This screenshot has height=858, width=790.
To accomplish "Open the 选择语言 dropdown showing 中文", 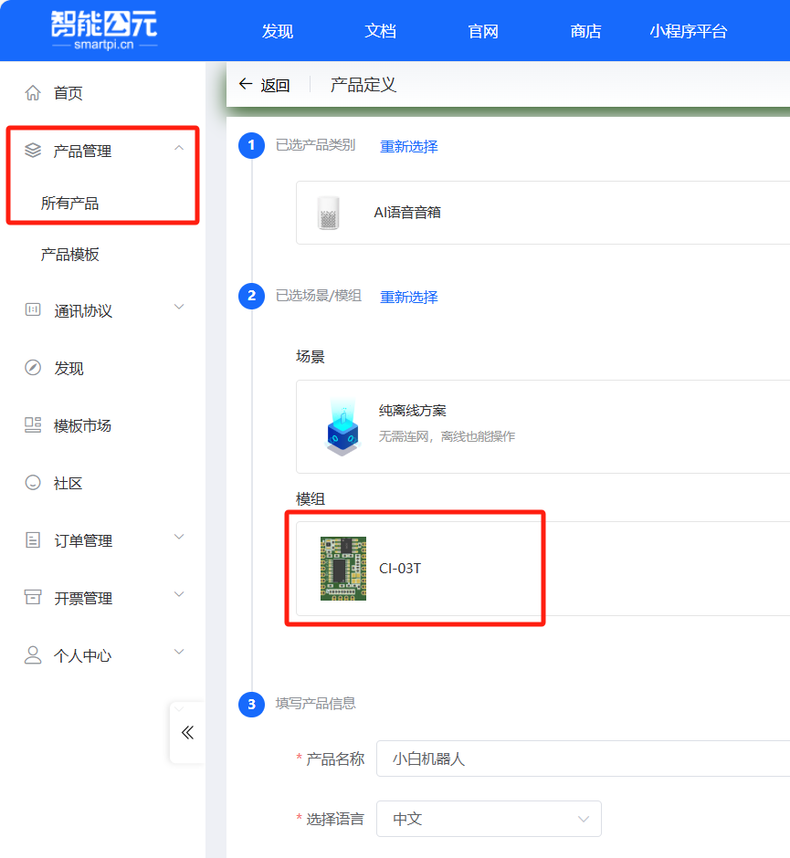I will [489, 819].
